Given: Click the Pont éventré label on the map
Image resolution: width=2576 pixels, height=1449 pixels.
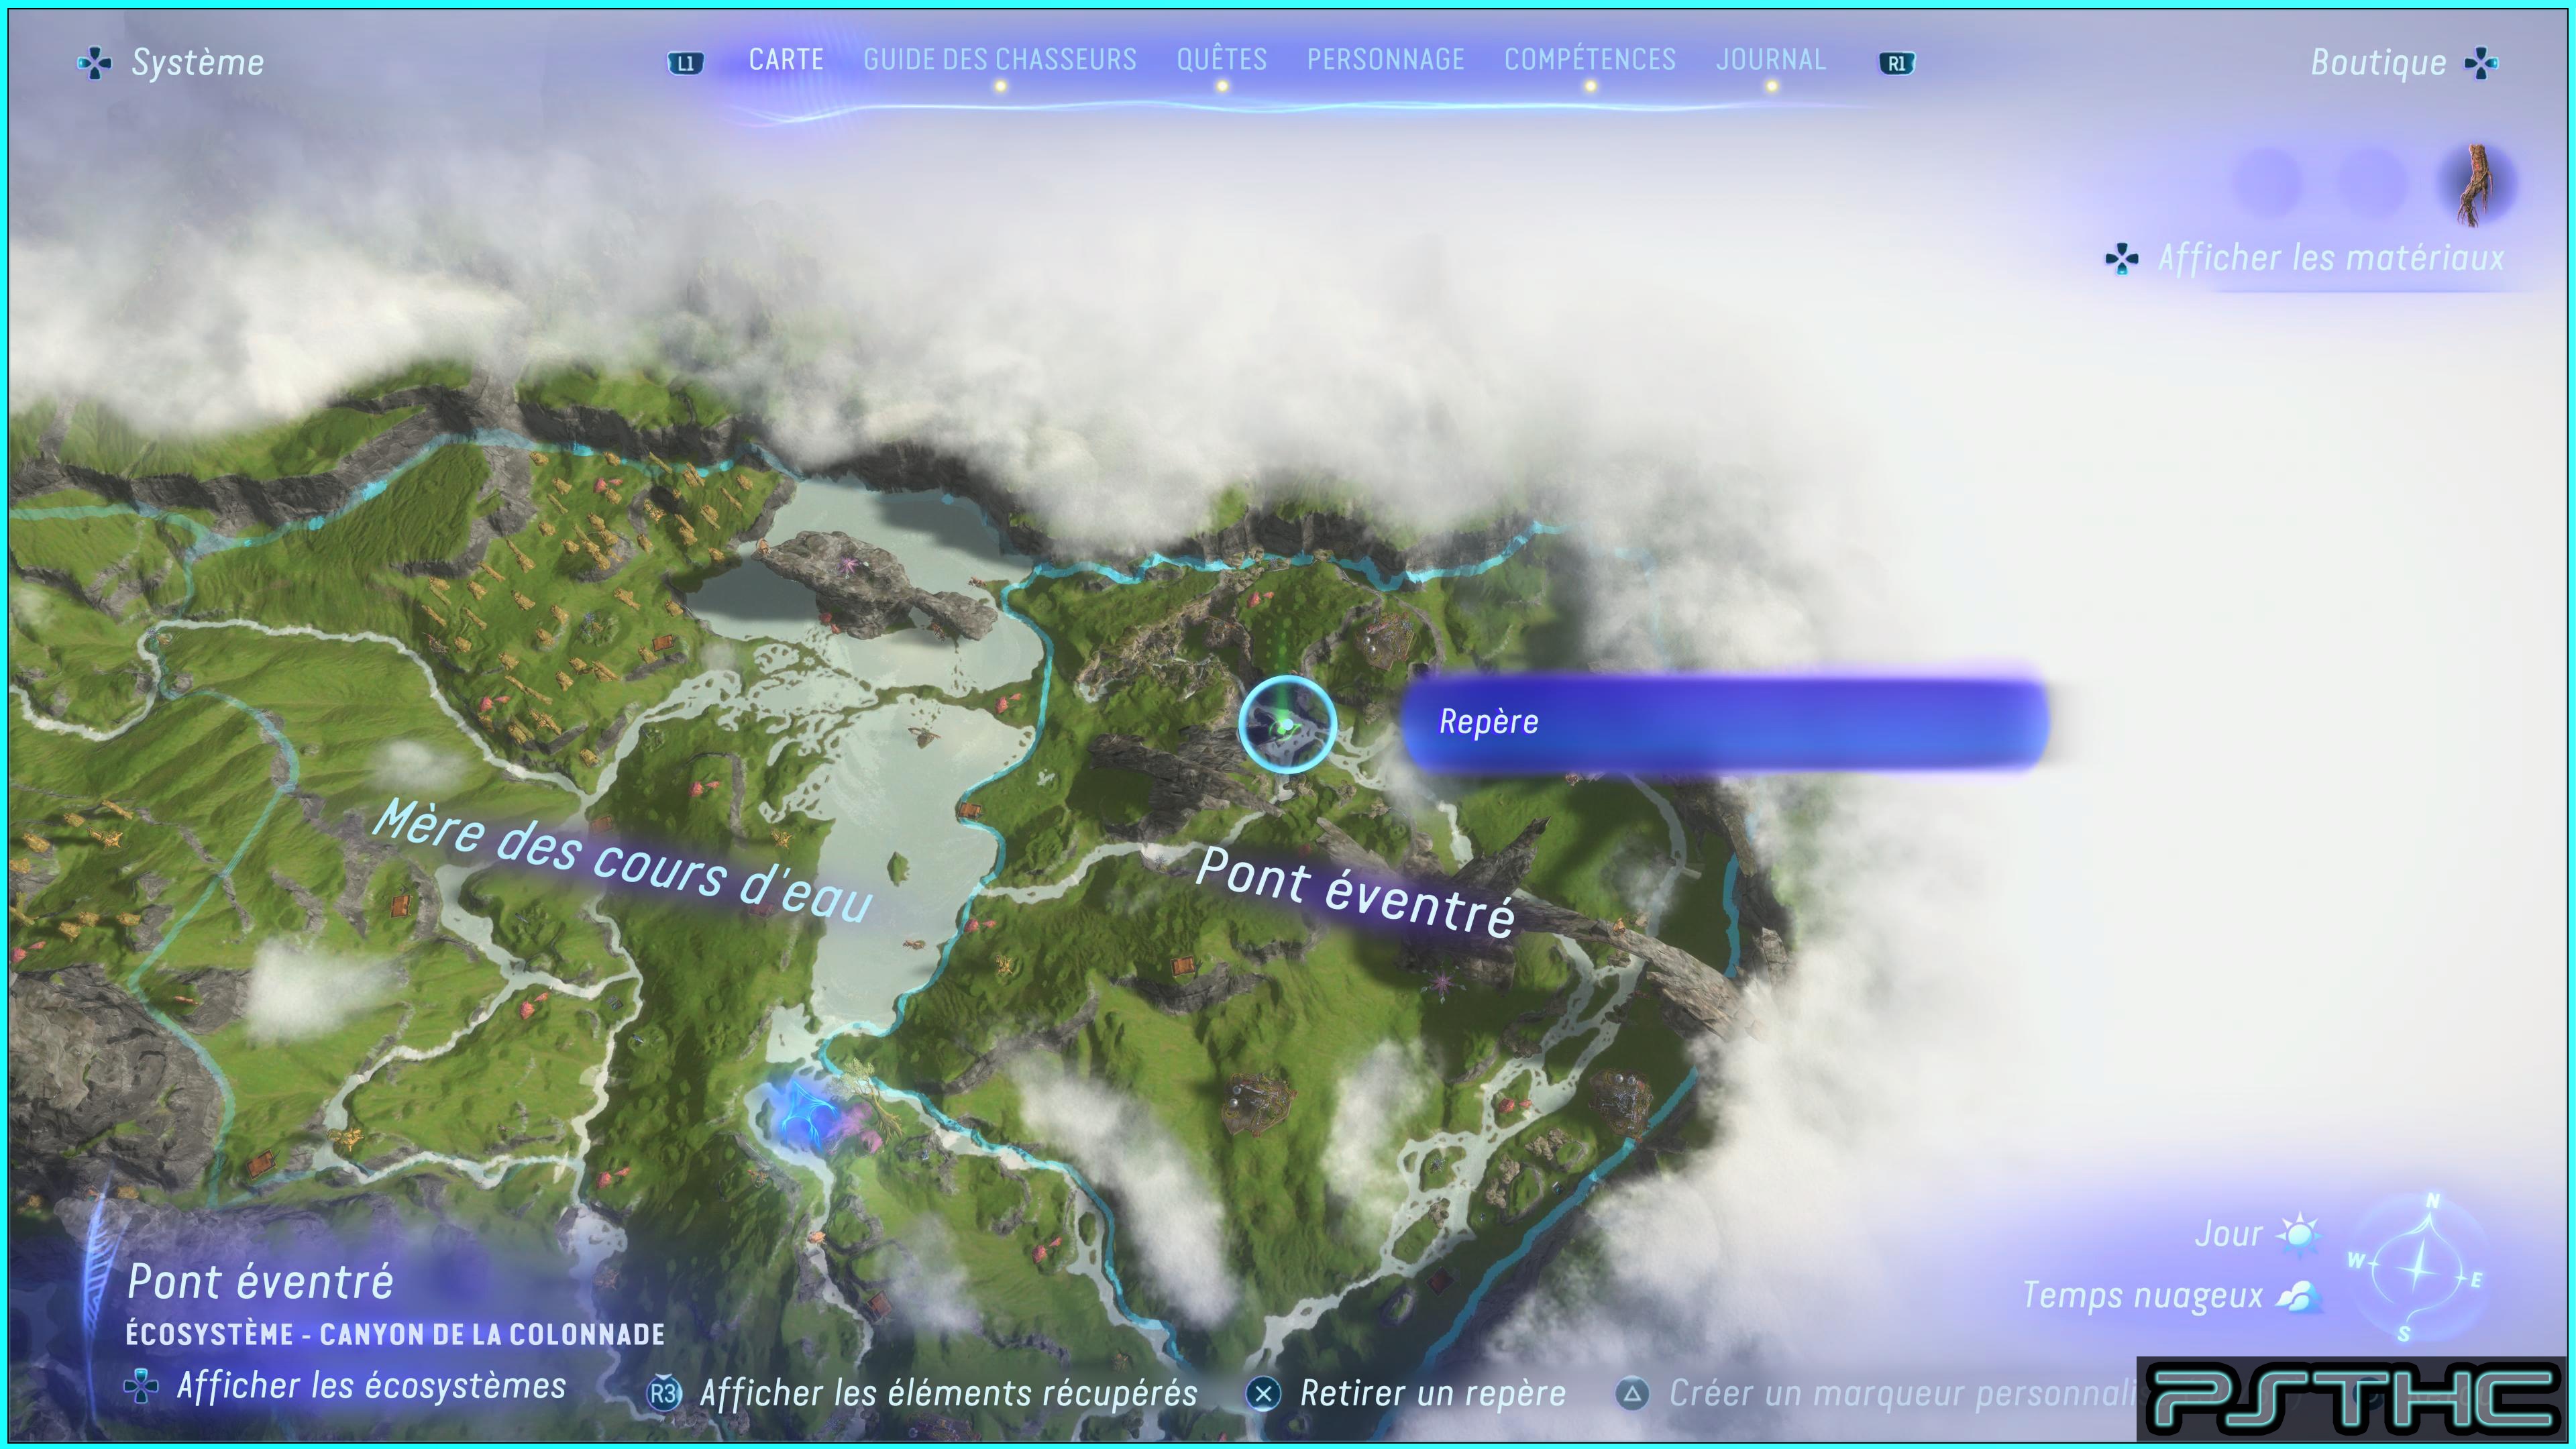Looking at the screenshot, I should 1355,892.
